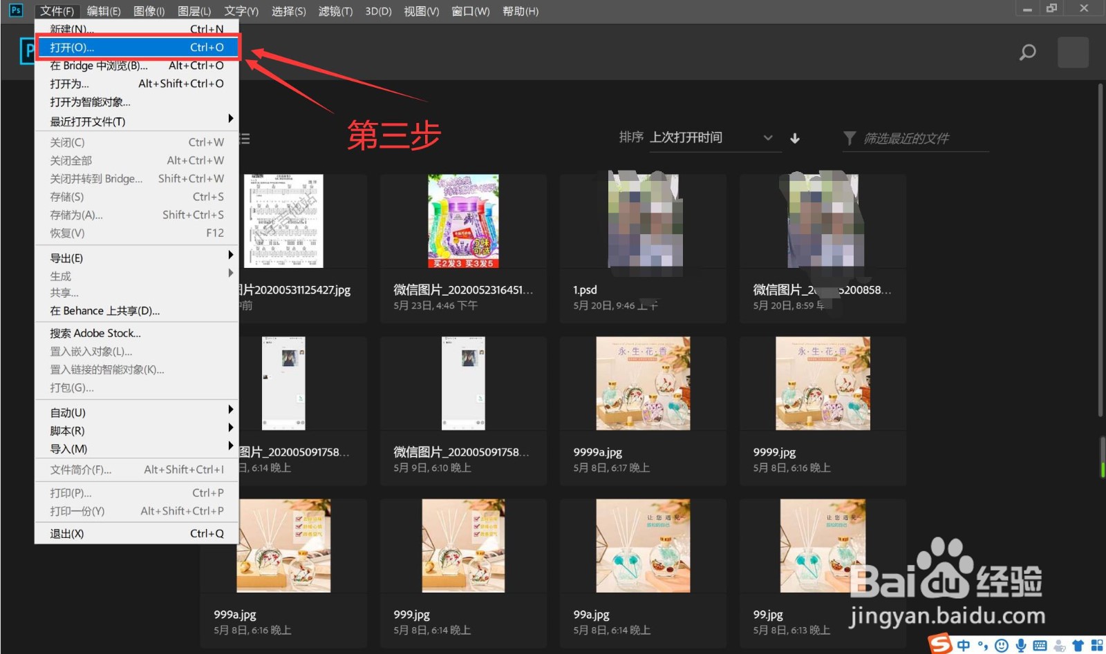Image resolution: width=1106 pixels, height=654 pixels.
Task: Open the on-screen keyboard from input tray
Action: point(1040,645)
